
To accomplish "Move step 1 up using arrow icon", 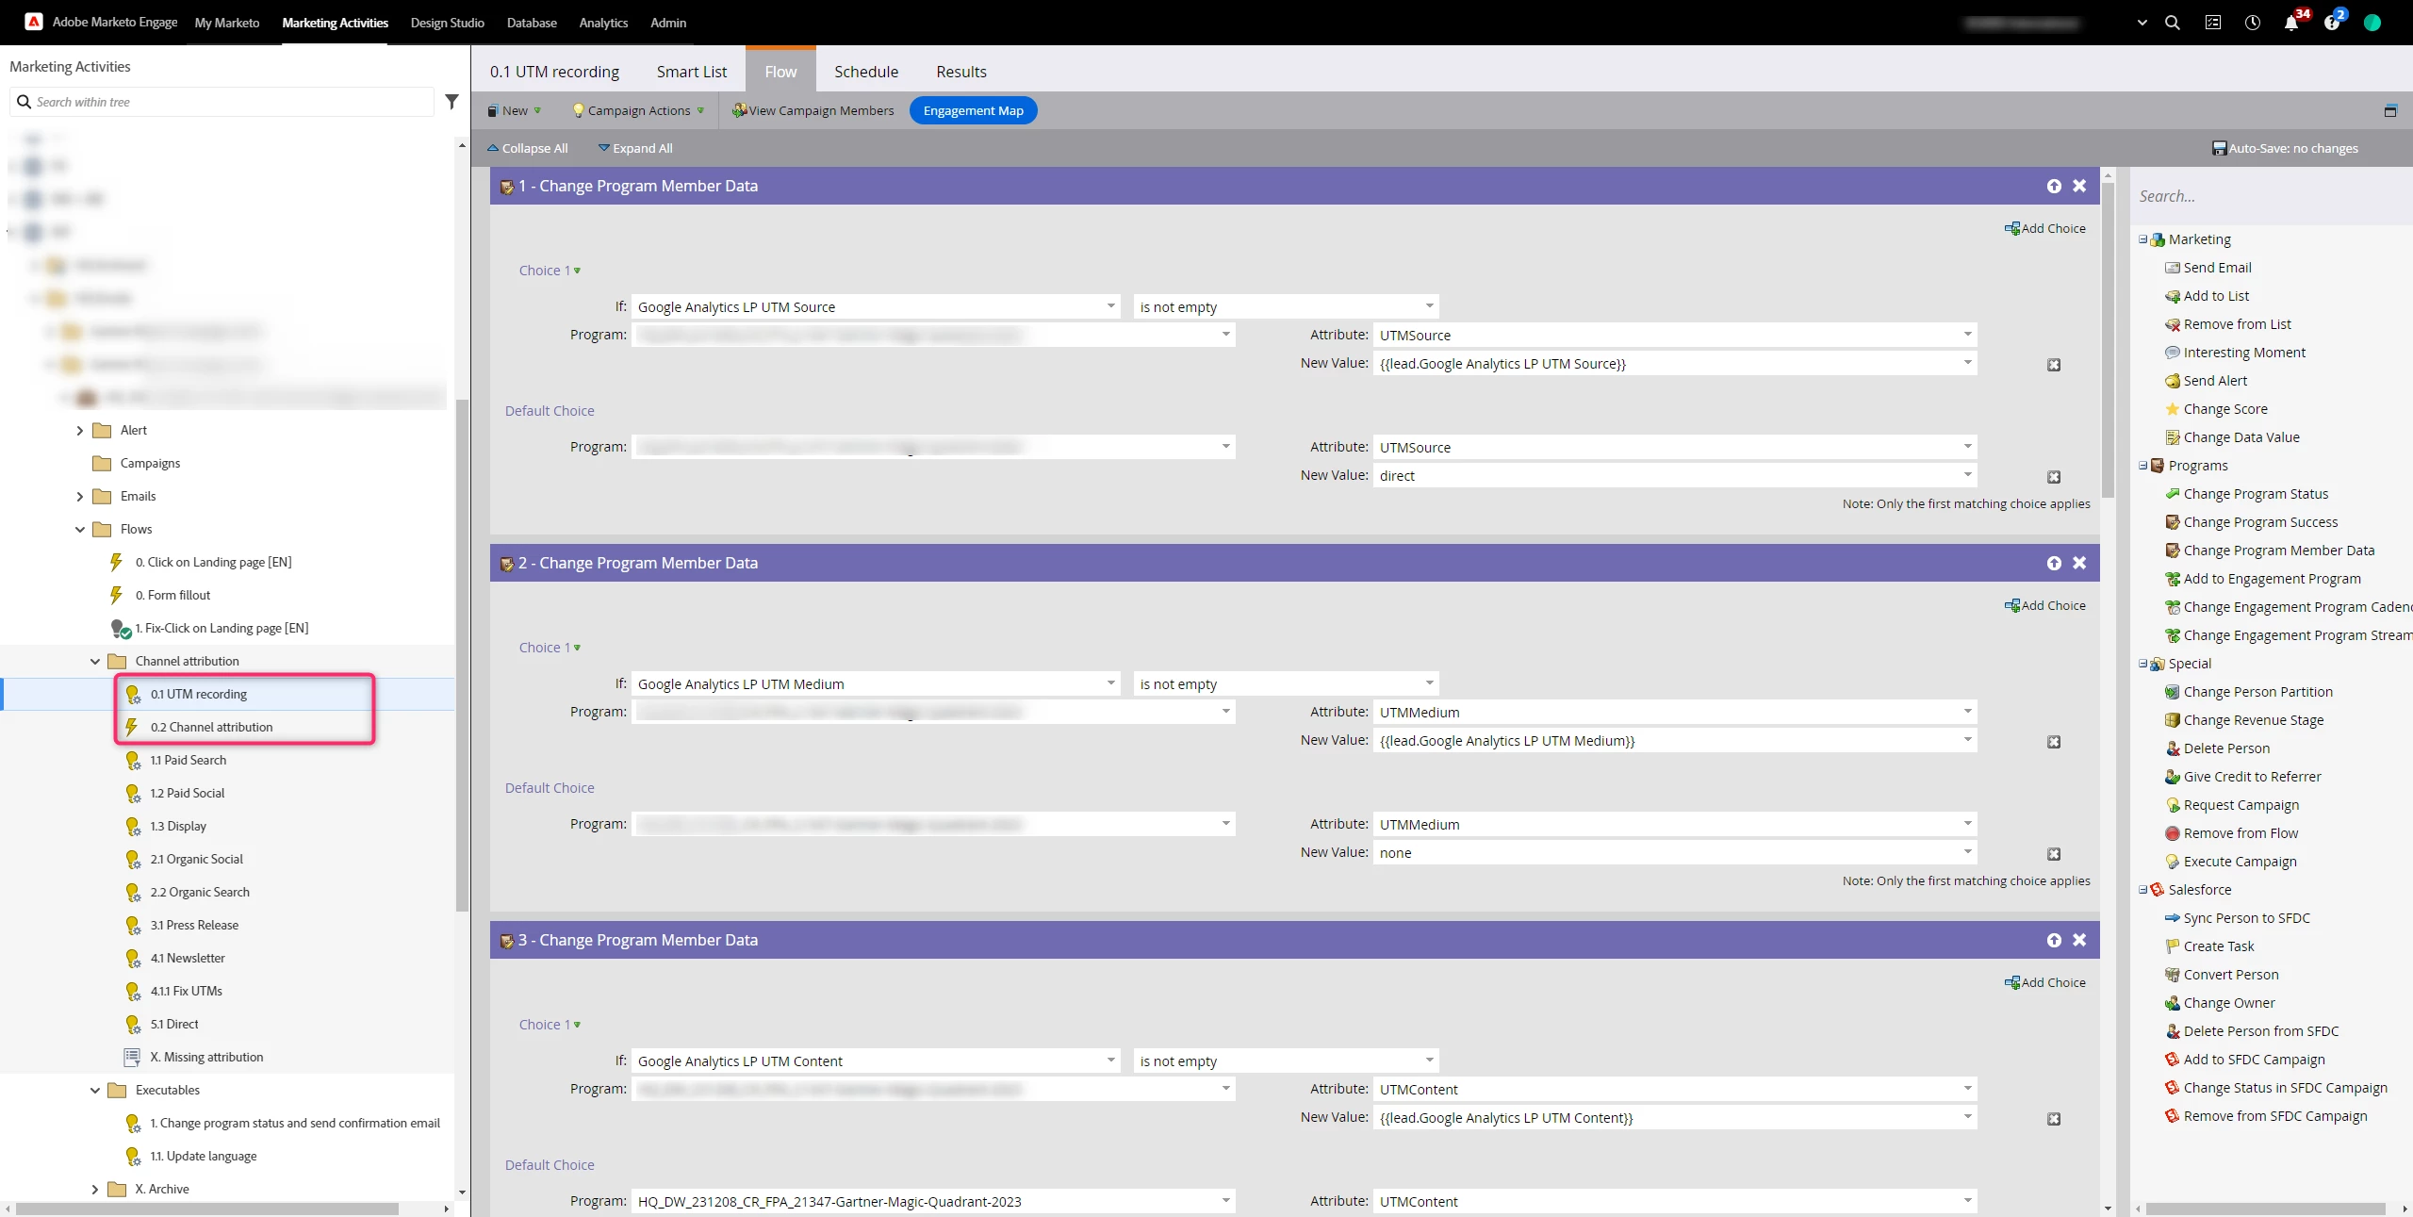I will click(2054, 187).
